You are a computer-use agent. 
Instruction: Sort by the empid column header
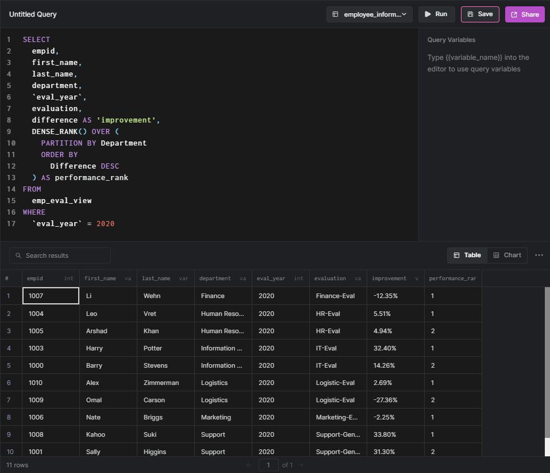pyautogui.click(x=51, y=279)
